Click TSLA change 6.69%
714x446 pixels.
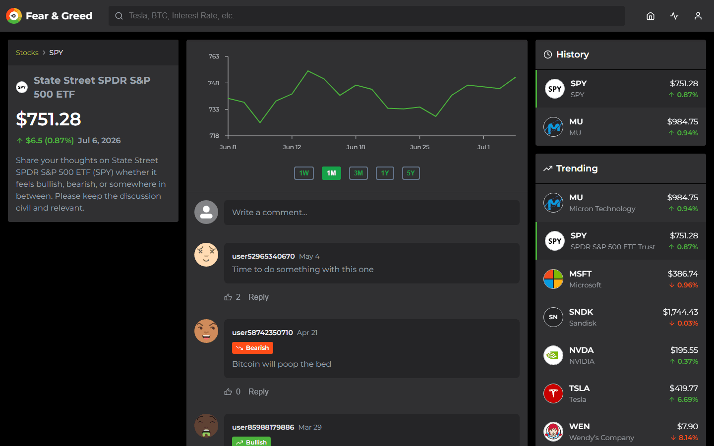click(x=683, y=399)
